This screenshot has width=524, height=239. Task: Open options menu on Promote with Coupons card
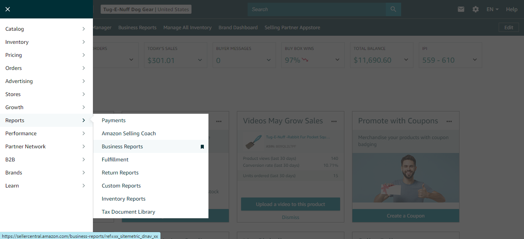click(x=449, y=121)
